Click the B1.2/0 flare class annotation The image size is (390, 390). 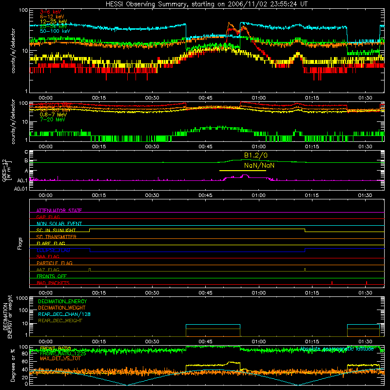point(255,156)
